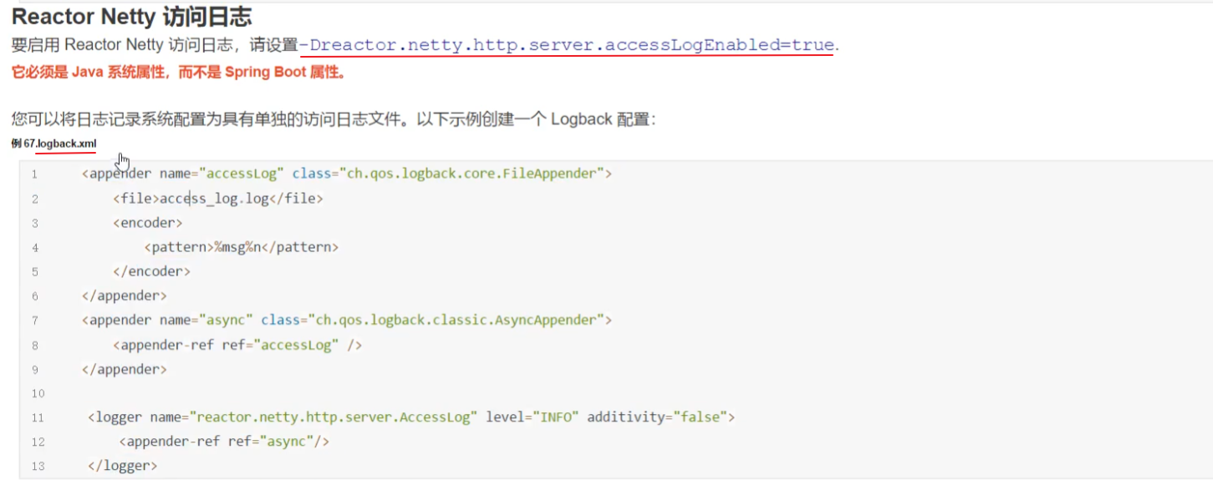Click the opening <encoder> tag on line 3
This screenshot has width=1213, height=480.
pos(148,223)
